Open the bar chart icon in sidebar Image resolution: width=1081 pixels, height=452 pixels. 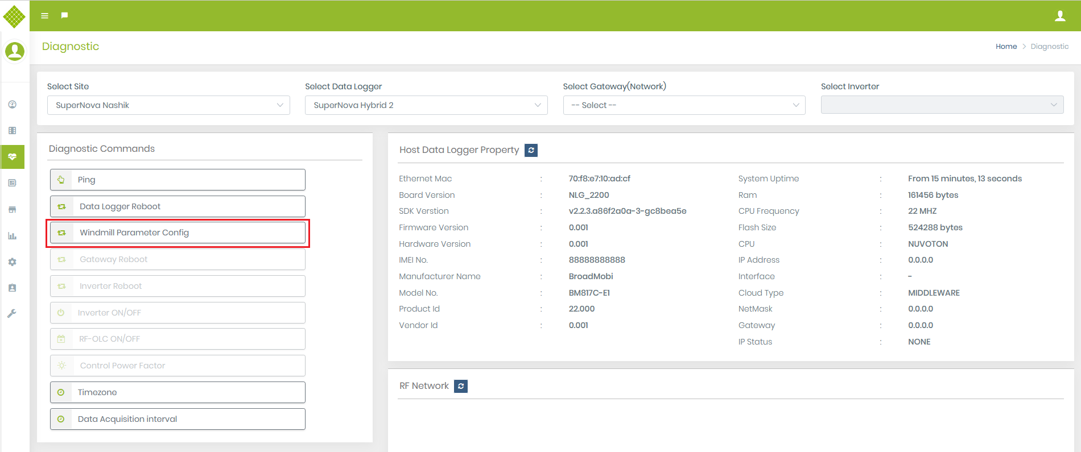[13, 236]
